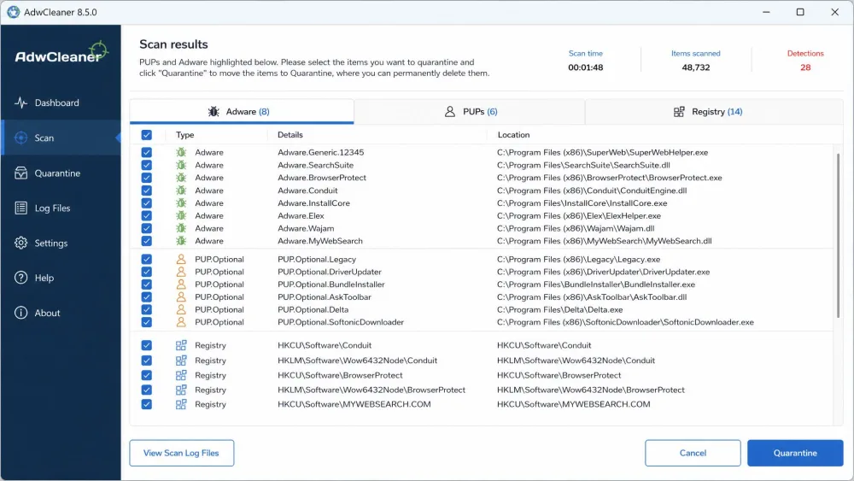Toggle the select-all checkbox in header
The height and width of the screenshot is (481, 854).
147,135
